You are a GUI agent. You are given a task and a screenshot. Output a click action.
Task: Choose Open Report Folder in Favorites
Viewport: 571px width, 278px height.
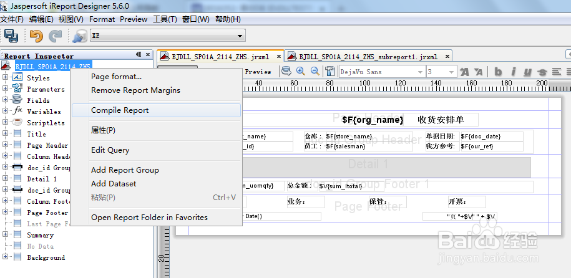156,218
